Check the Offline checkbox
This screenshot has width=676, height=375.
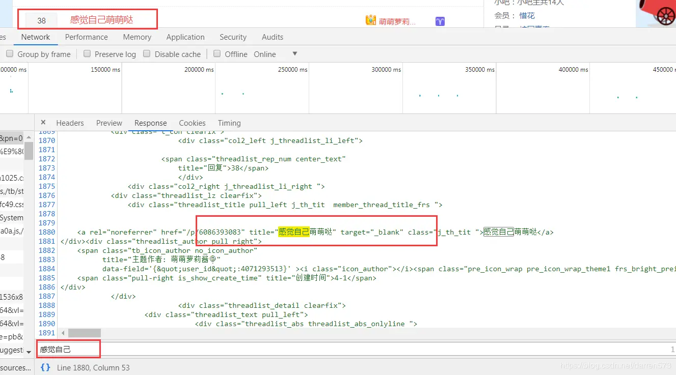[x=217, y=54]
